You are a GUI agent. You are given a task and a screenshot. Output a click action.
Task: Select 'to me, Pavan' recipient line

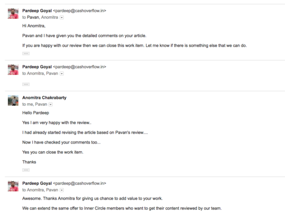35,104
